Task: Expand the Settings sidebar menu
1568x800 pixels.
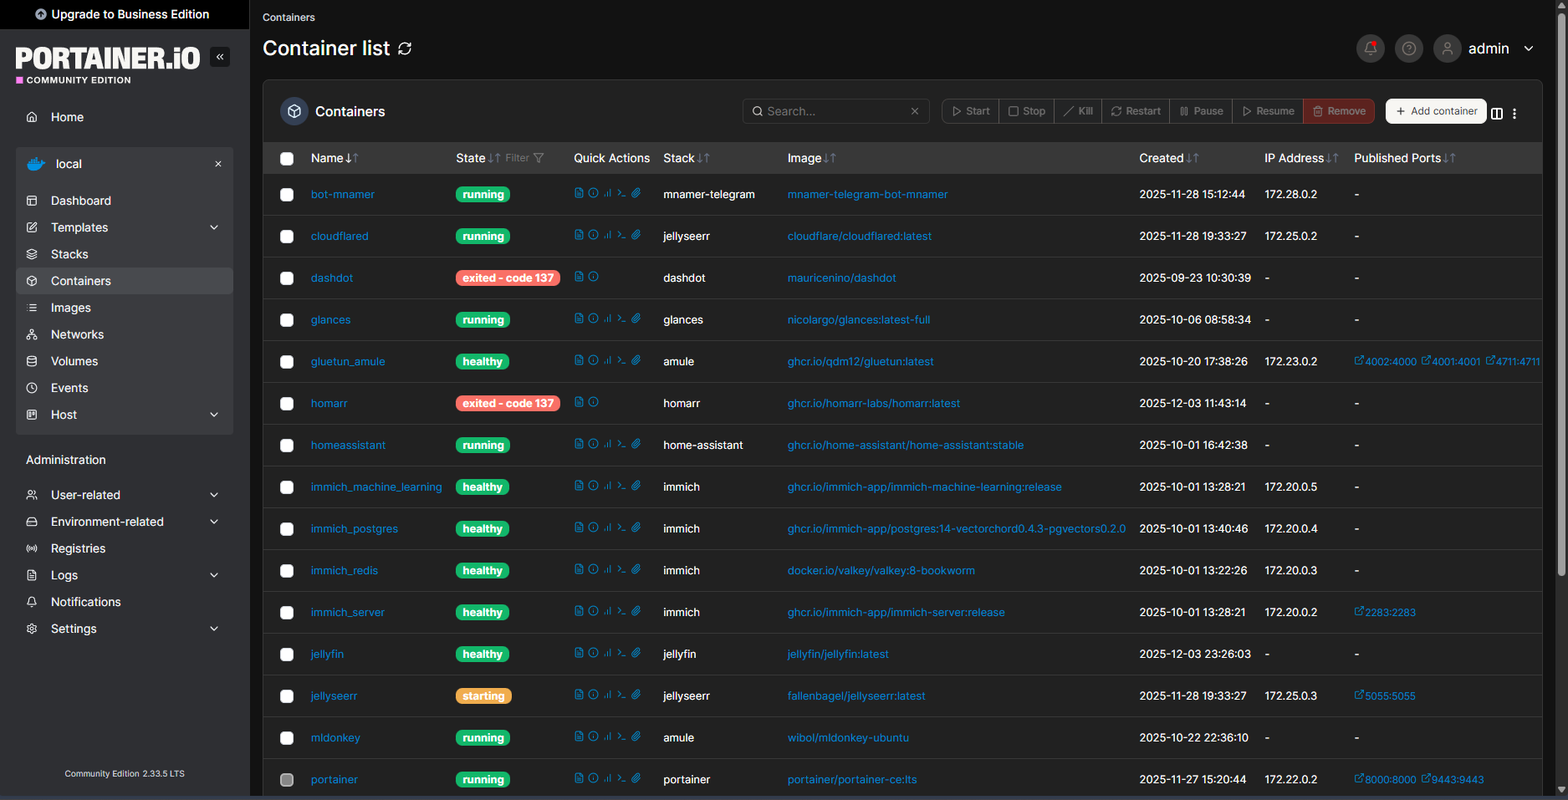Action: (x=214, y=629)
